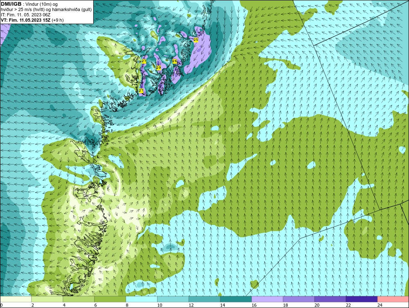Select the 10-12 m/s legend swatch
Screen dimensions: 409x308
173,299
